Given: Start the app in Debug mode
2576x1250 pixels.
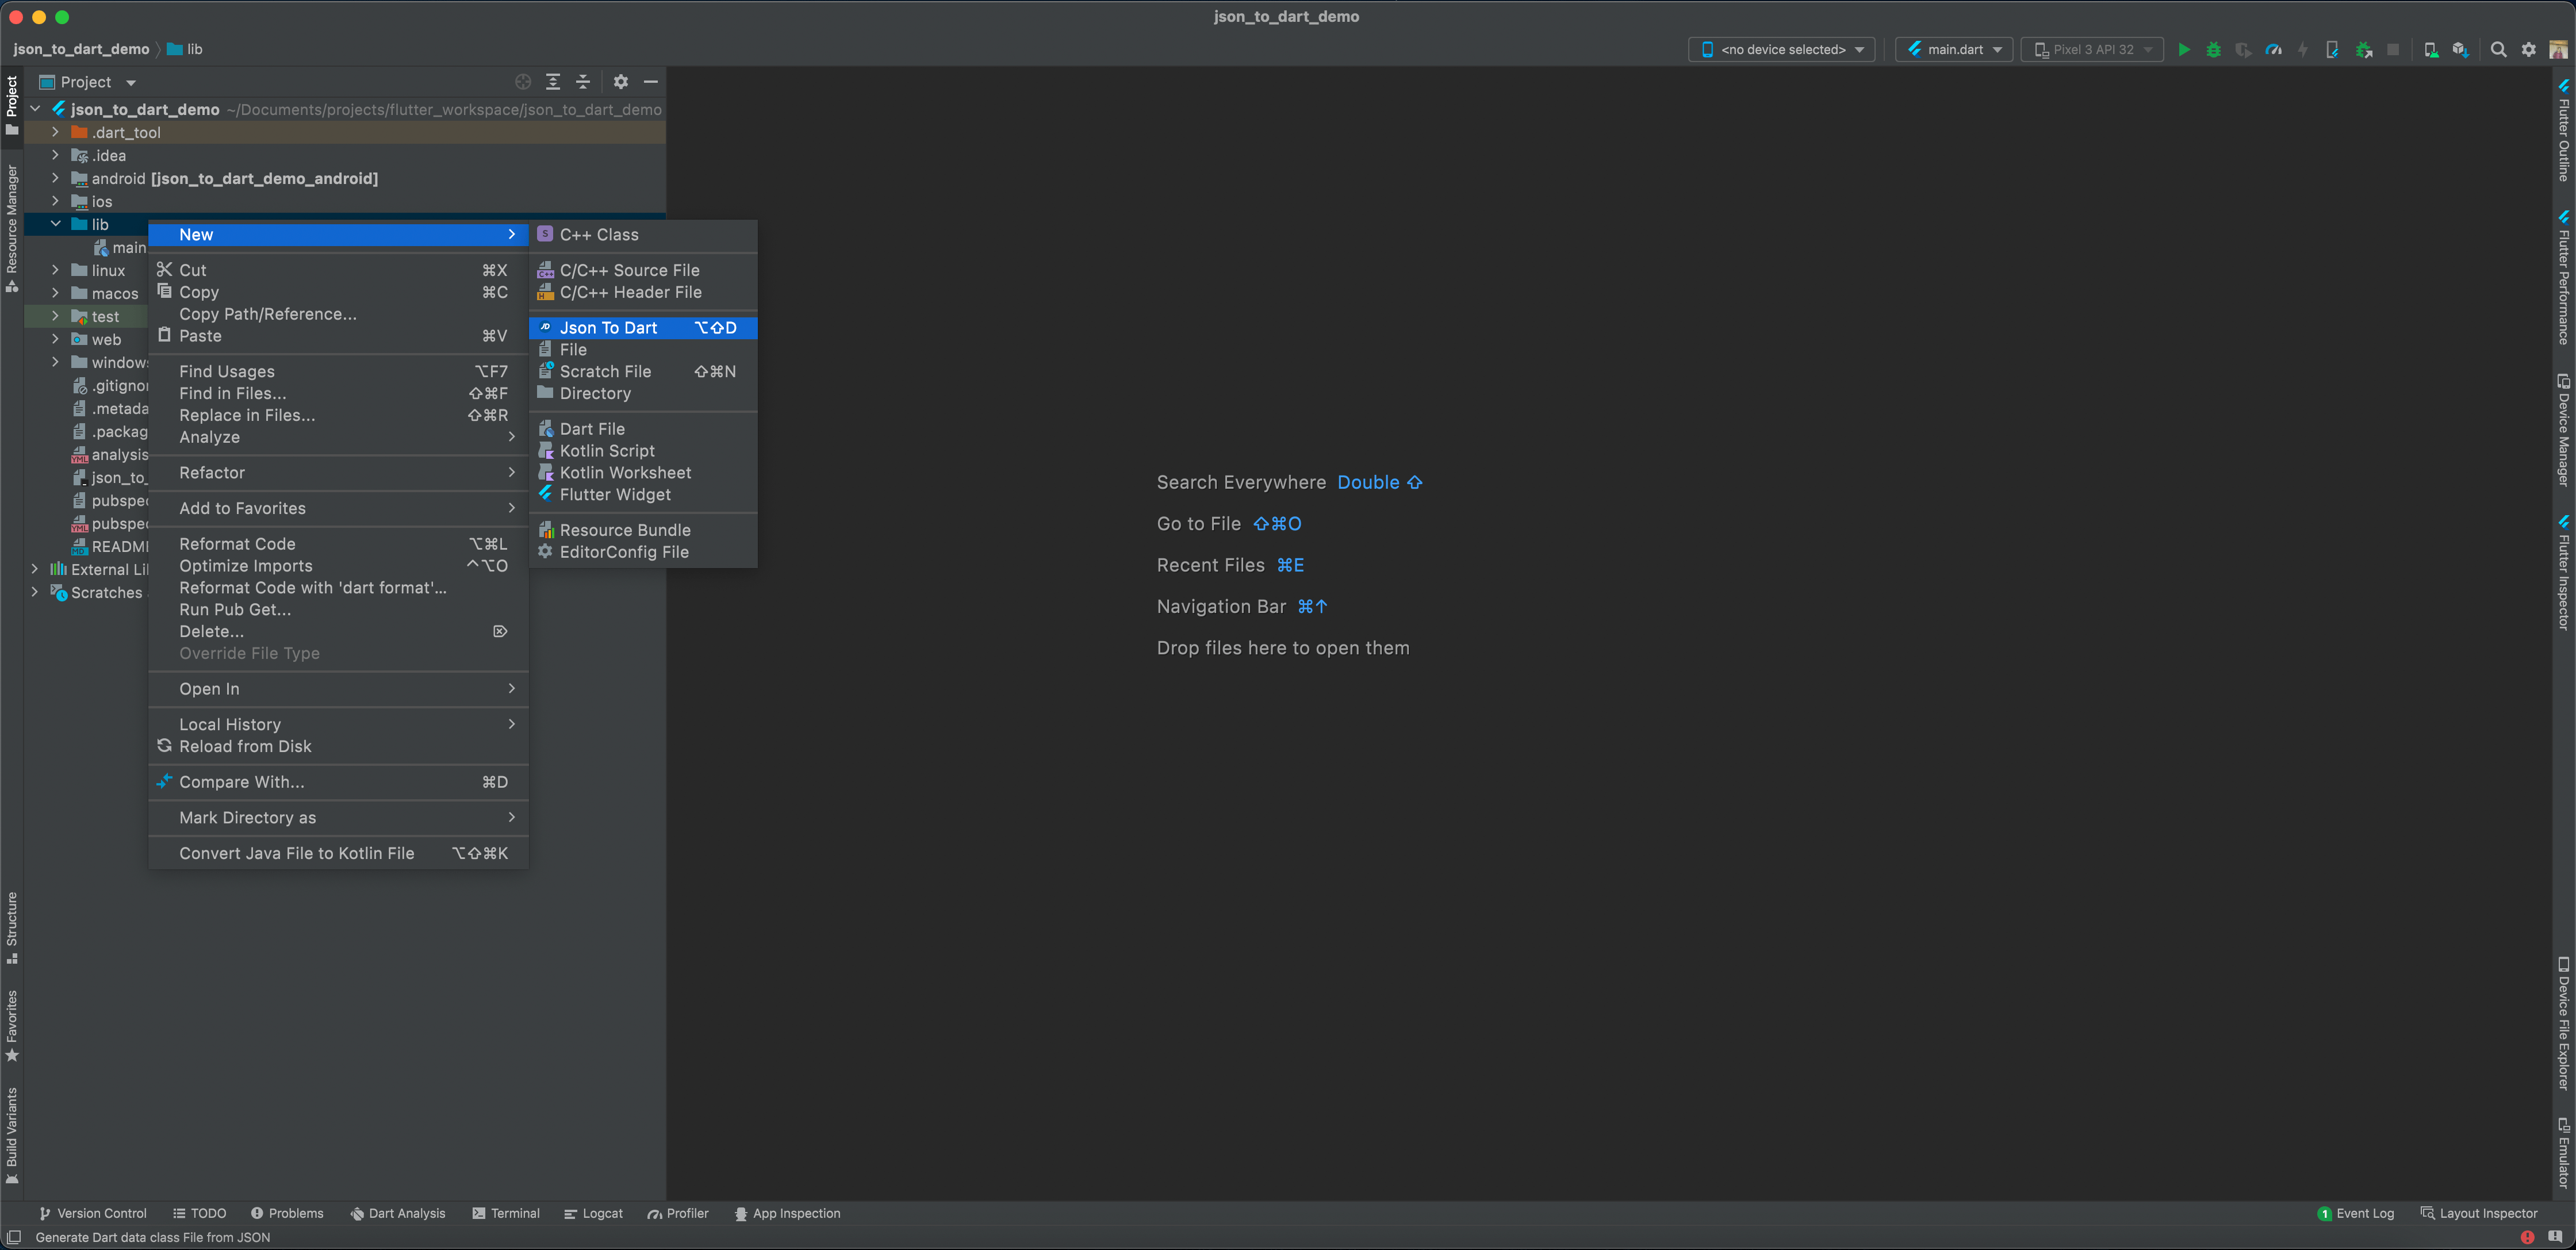Looking at the screenshot, I should [2213, 49].
